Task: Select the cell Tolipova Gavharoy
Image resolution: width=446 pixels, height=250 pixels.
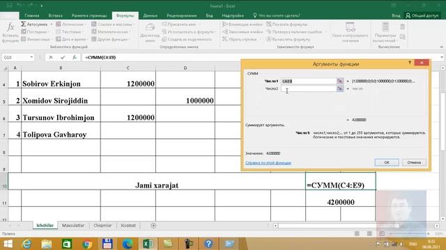Action: click(61, 131)
